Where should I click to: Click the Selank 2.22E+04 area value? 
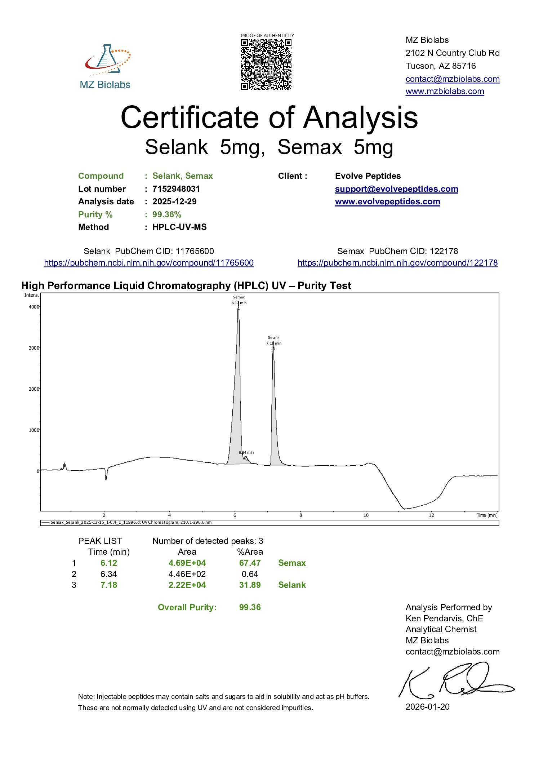pyautogui.click(x=187, y=585)
